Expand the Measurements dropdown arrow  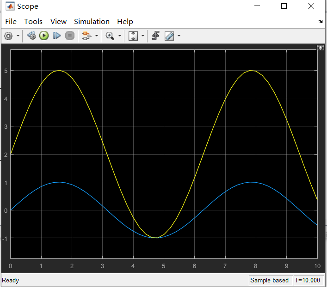pyautogui.click(x=179, y=36)
